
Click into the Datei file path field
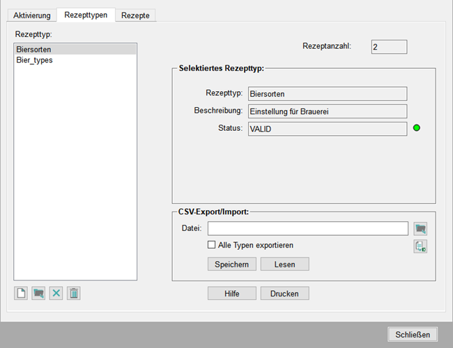[x=307, y=229]
